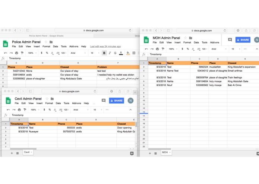Viewport: 259px width, 184px height.
Task: Undo in Police Admin Panel toolbar
Action: coord(6,53)
